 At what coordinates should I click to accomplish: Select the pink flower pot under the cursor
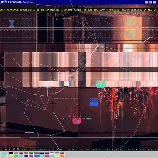pos(77,119)
